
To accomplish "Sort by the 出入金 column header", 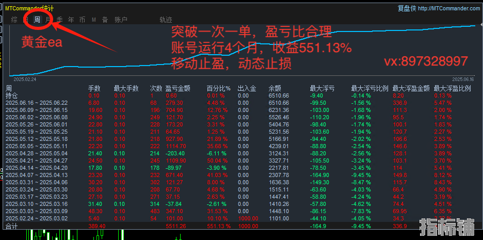I will click(x=247, y=88).
